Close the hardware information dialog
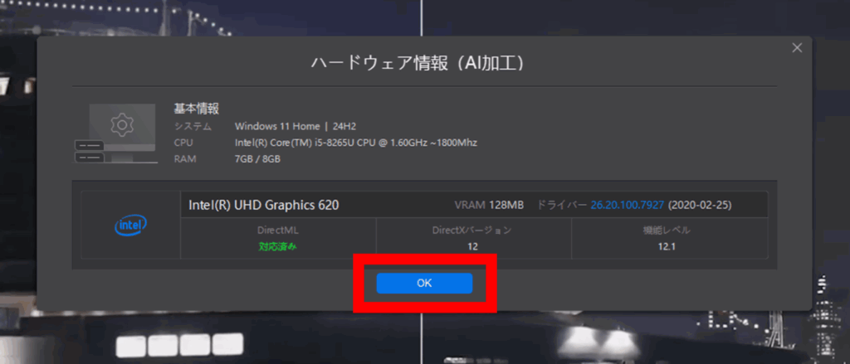The width and height of the screenshot is (850, 364). pyautogui.click(x=797, y=48)
